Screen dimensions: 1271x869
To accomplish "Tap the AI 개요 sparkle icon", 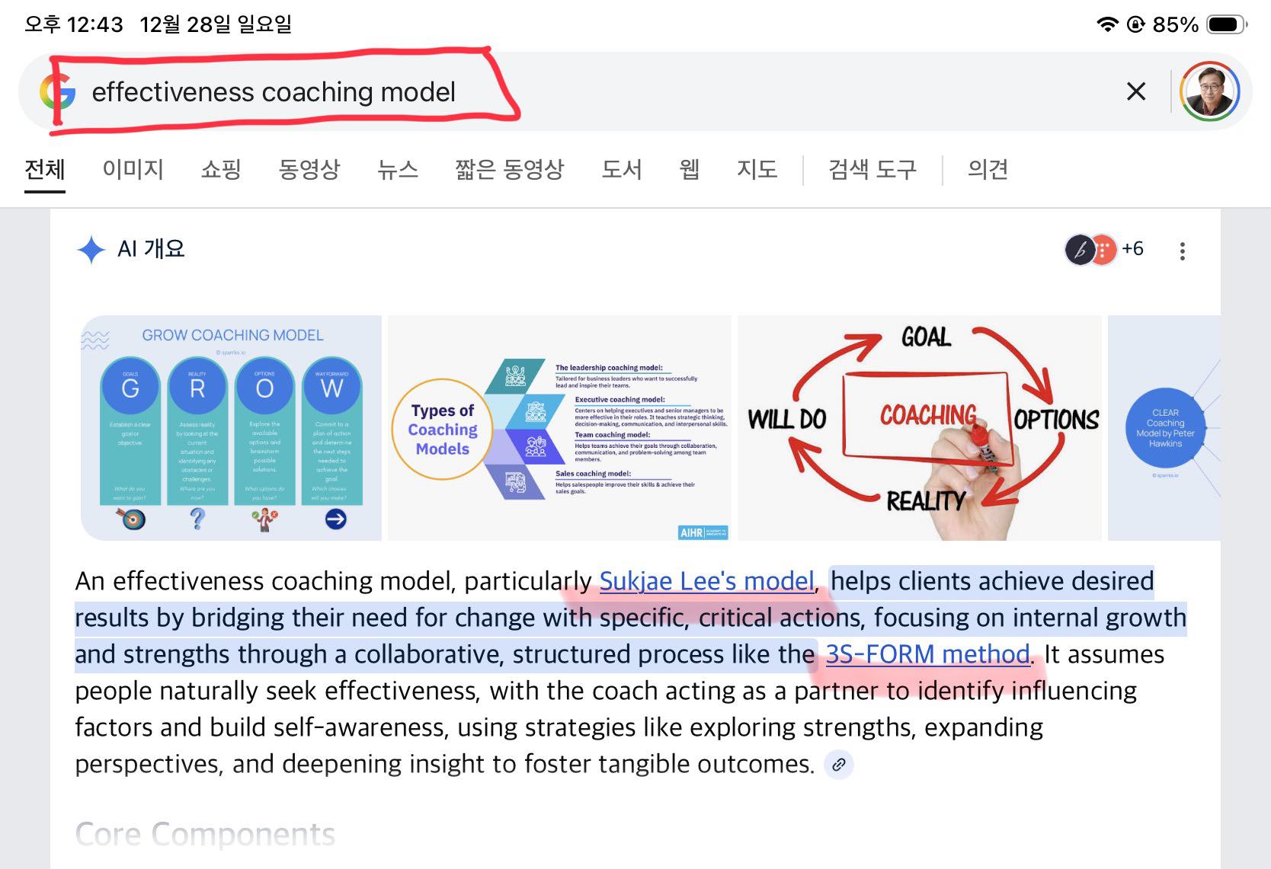I will pos(91,249).
